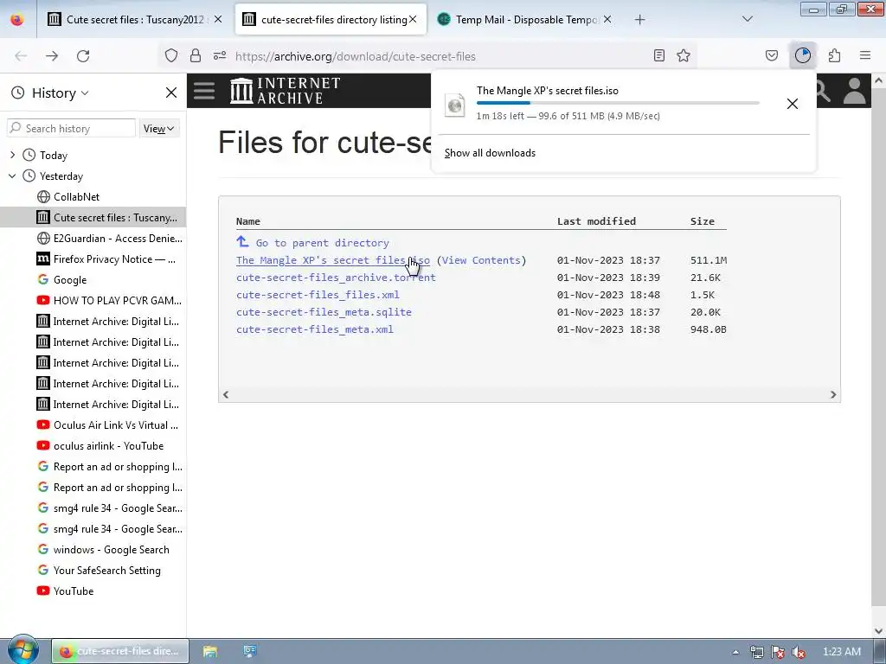Download The Mangle XP's secret files.iso
Image resolution: width=886 pixels, height=664 pixels.
tap(333, 260)
